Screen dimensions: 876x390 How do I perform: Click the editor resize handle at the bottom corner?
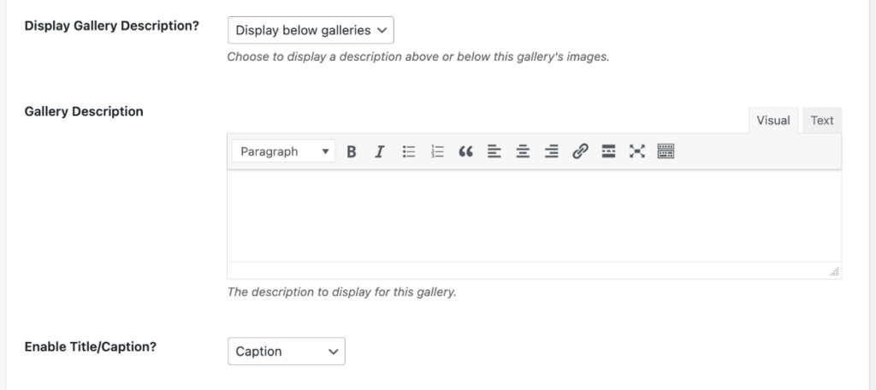coord(835,272)
